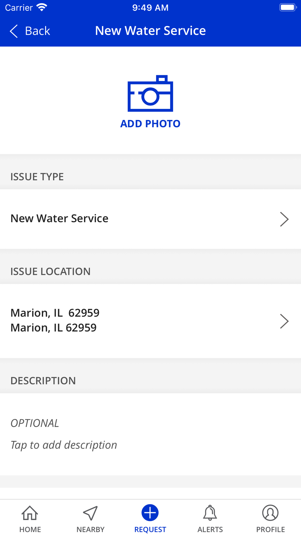
Task: Expand issue type chevron for New Water Service
Action: (x=284, y=219)
